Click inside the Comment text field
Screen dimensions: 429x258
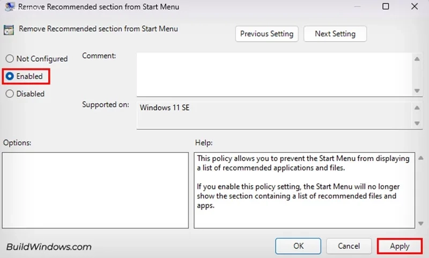click(273, 74)
